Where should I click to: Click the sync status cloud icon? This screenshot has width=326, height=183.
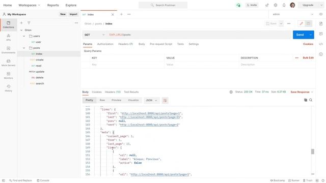coord(238,5)
